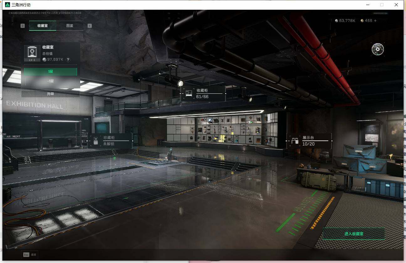Image resolution: width=406 pixels, height=263 pixels.
Task: Click the 63,778K currency balance
Action: click(347, 21)
